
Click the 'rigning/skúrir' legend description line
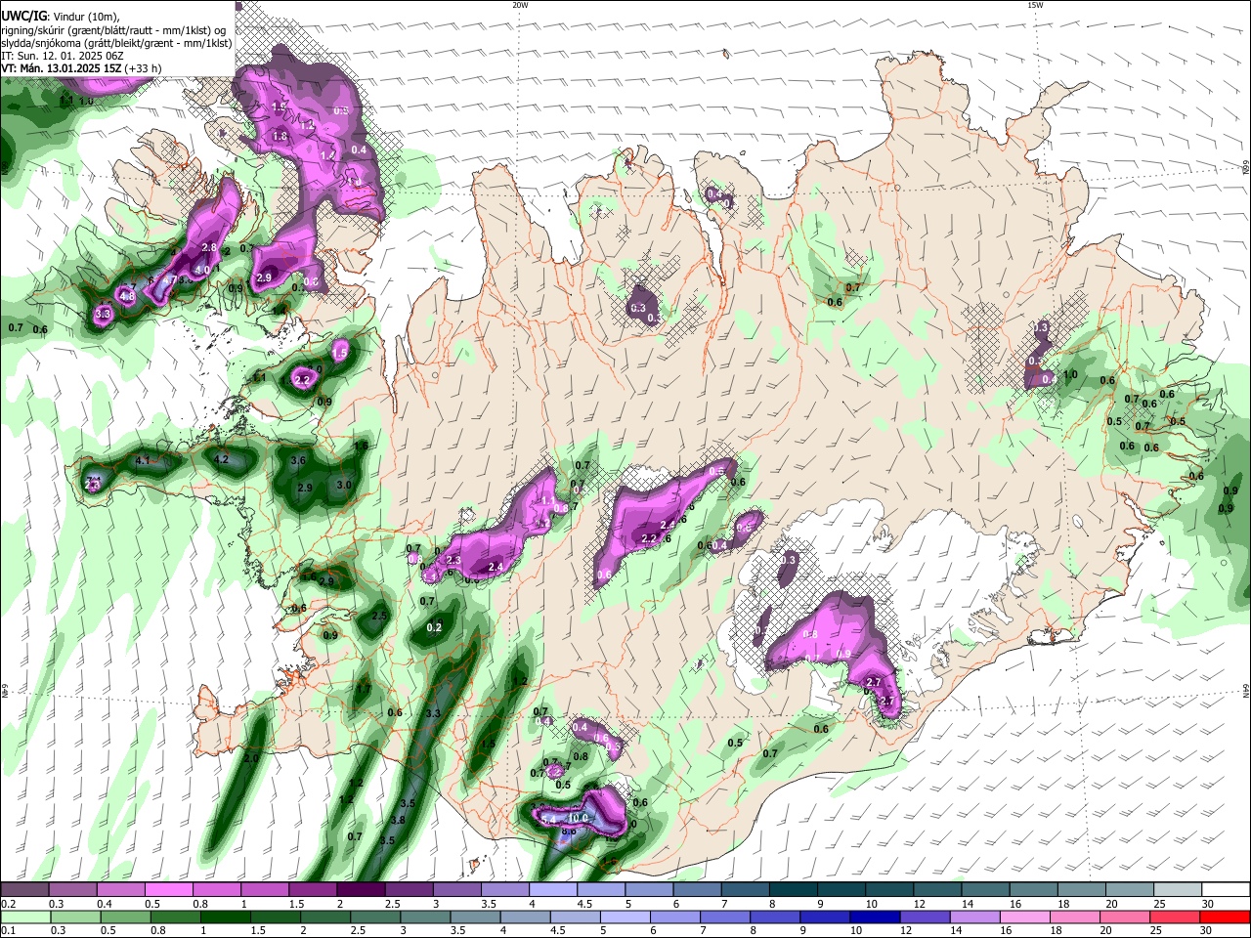click(113, 30)
